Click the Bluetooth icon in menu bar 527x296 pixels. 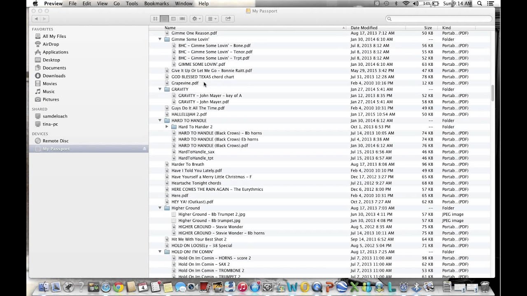(396, 3)
